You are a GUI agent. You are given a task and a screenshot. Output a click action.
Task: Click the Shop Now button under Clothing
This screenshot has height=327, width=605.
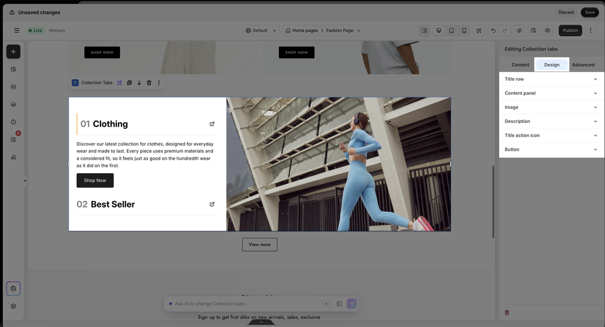(x=95, y=180)
